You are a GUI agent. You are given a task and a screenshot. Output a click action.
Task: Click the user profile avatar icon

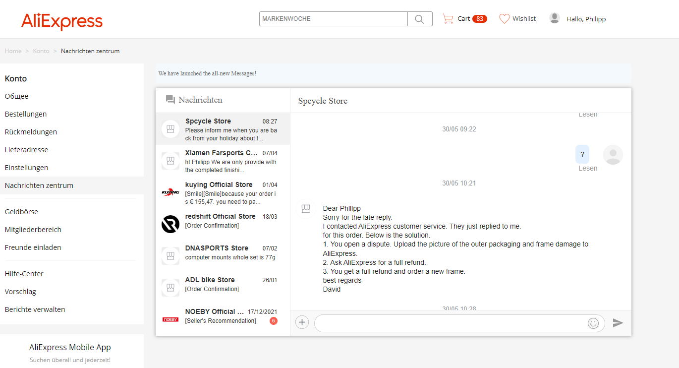pos(554,18)
